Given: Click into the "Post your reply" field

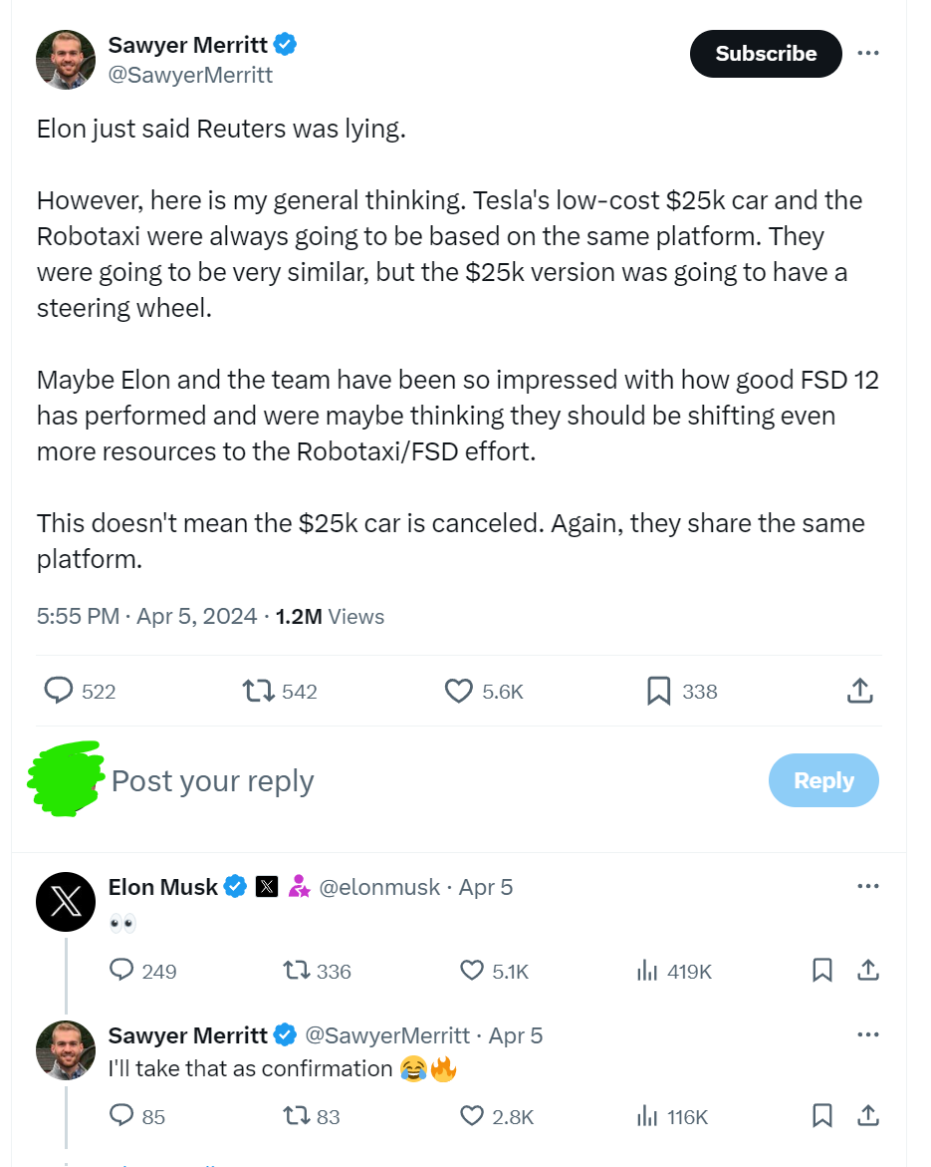Looking at the screenshot, I should click(x=398, y=781).
